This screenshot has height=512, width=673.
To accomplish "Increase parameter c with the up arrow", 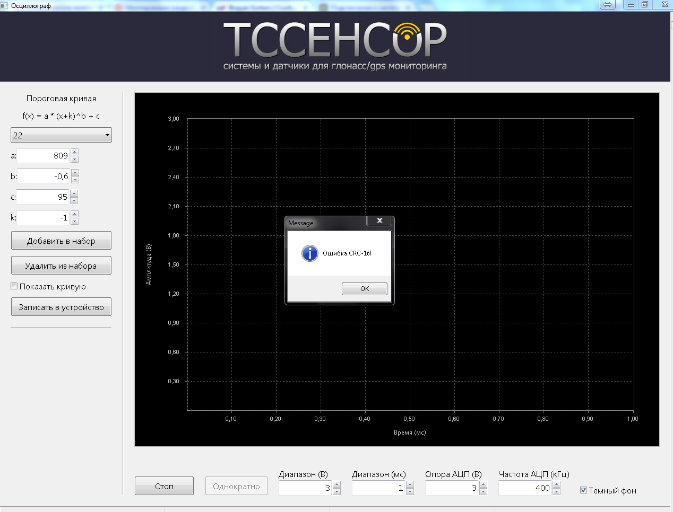I will click(x=74, y=193).
